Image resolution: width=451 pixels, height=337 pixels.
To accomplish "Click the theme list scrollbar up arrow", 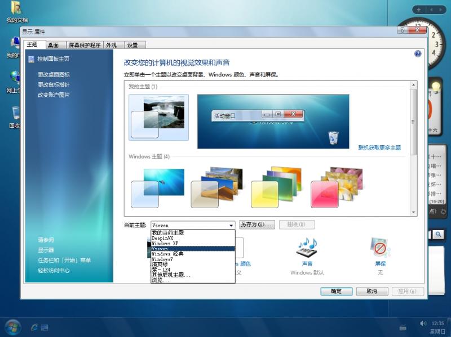I will [413, 85].
